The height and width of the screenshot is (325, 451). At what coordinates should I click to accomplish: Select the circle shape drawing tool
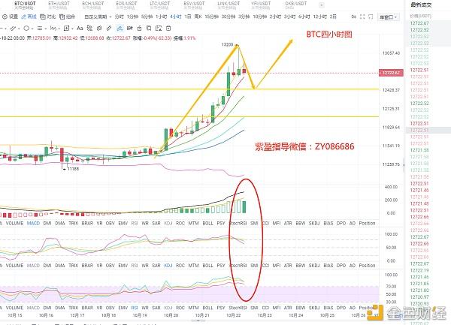[26, 28]
